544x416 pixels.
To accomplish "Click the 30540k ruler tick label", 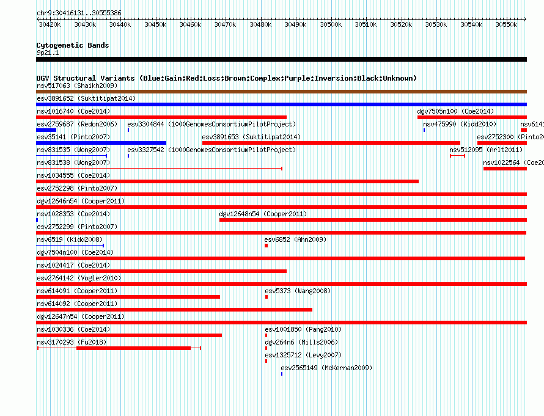I will point(471,24).
